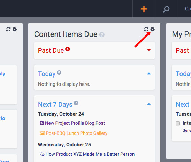Click the Next 7 Days heading

click(x=55, y=105)
